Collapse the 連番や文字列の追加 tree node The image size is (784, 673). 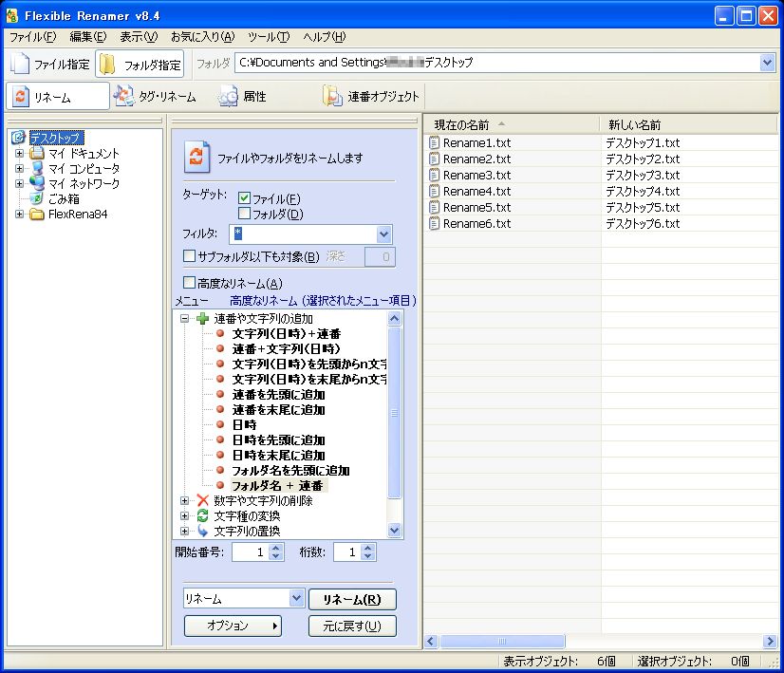point(184,318)
